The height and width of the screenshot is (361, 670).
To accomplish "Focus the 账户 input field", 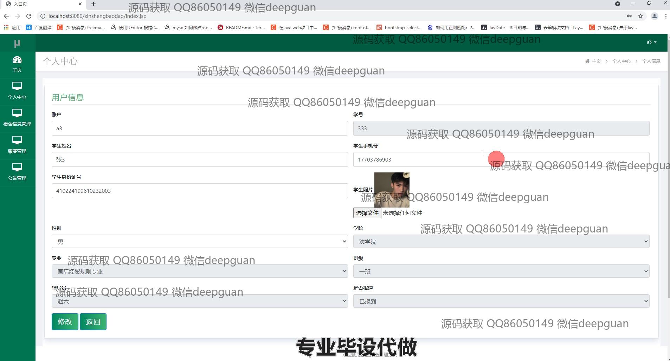I will tap(200, 128).
